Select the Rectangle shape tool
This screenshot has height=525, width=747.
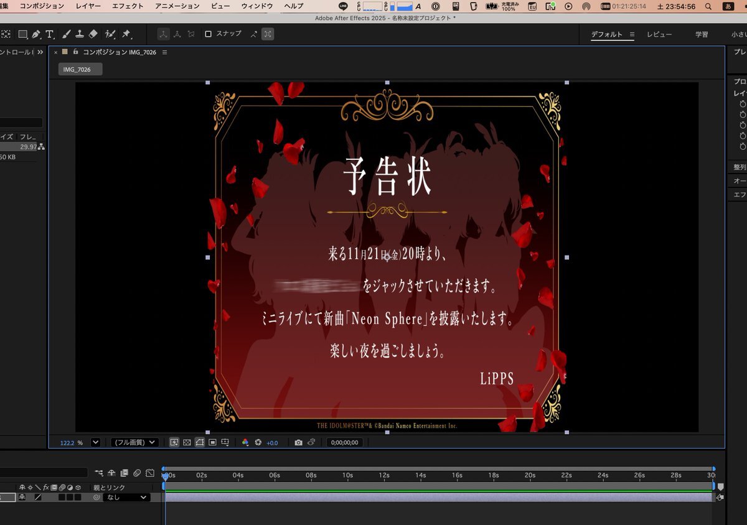pyautogui.click(x=22, y=34)
